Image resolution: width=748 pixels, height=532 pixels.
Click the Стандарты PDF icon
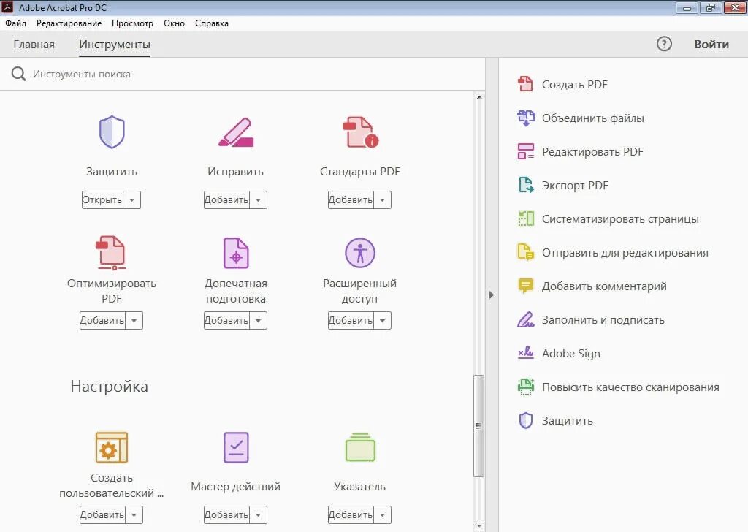pos(358,132)
